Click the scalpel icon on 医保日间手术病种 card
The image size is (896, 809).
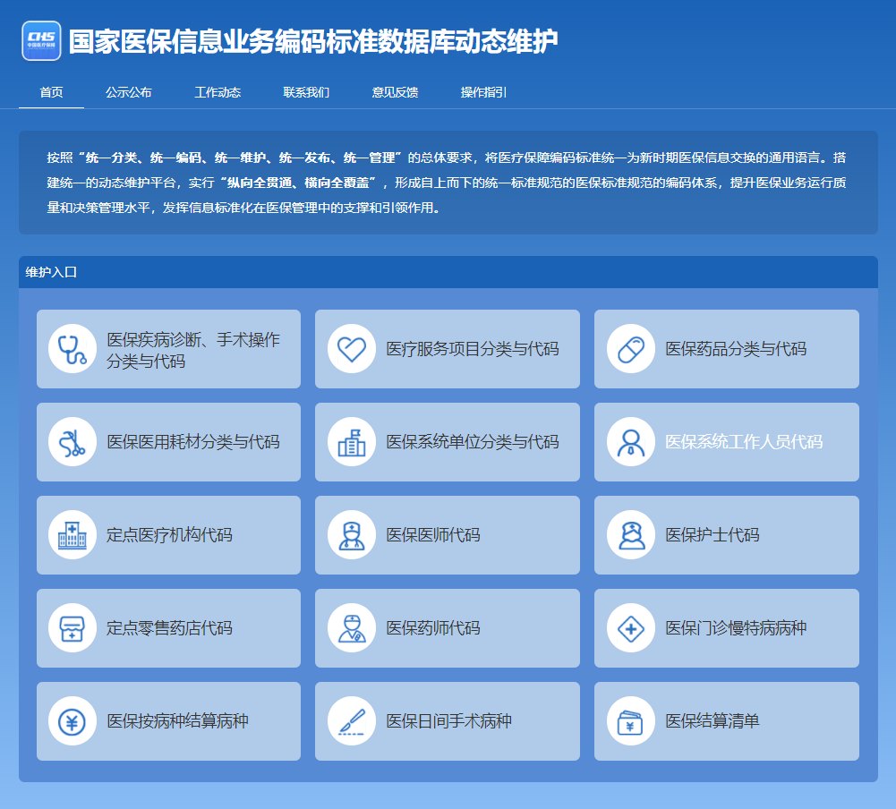click(352, 720)
